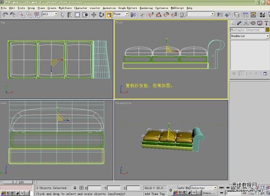The width and height of the screenshot is (270, 196).
Task: Open the Named Selection Sets dropdown
Action: tap(201, 14)
